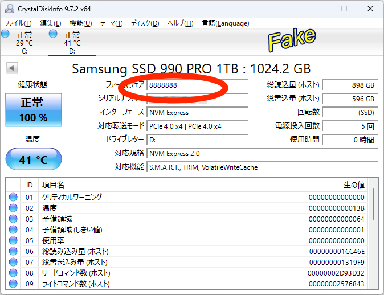384x295 pixels.
Task: Click status orb of row 02 温度
Action: coord(13,208)
